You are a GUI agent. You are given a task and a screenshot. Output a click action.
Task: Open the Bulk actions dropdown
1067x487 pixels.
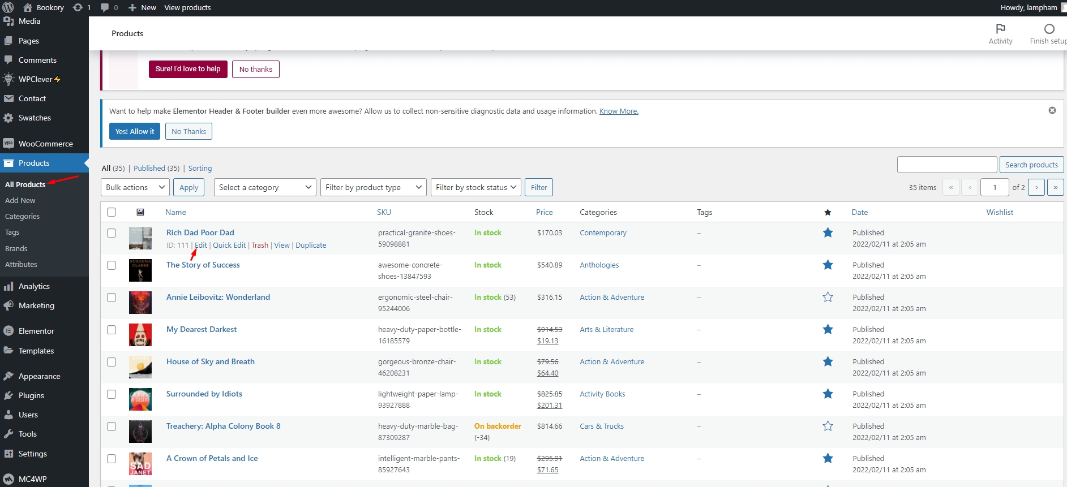click(x=135, y=187)
